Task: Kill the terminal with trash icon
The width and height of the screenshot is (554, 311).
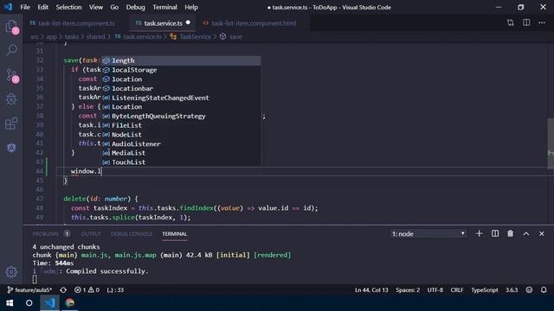Action: click(x=510, y=233)
